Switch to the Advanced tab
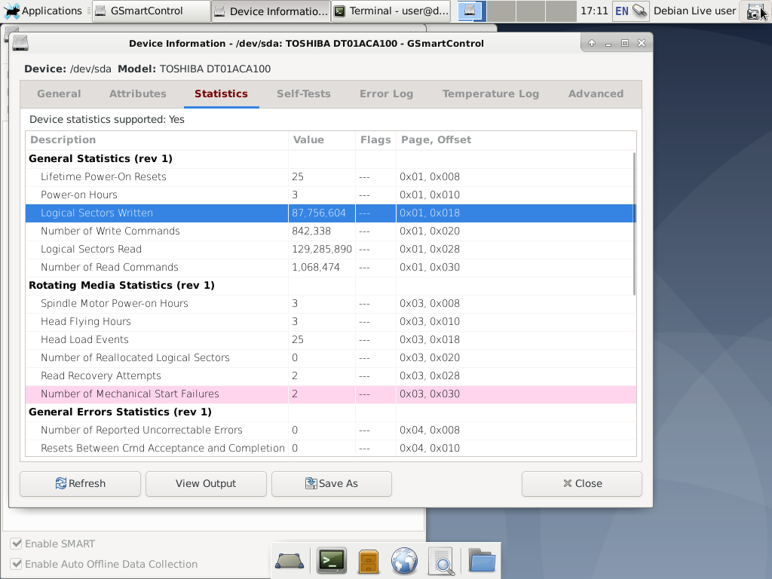Image resolution: width=772 pixels, height=579 pixels. tap(596, 94)
